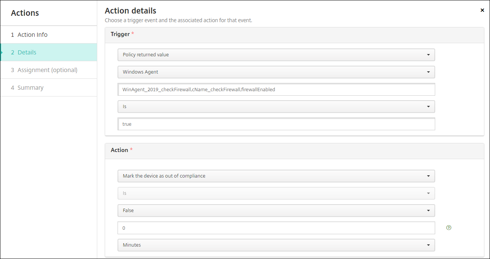Viewport: 490px width, 259px height.
Task: Jump to the Summary step
Action: [30, 87]
